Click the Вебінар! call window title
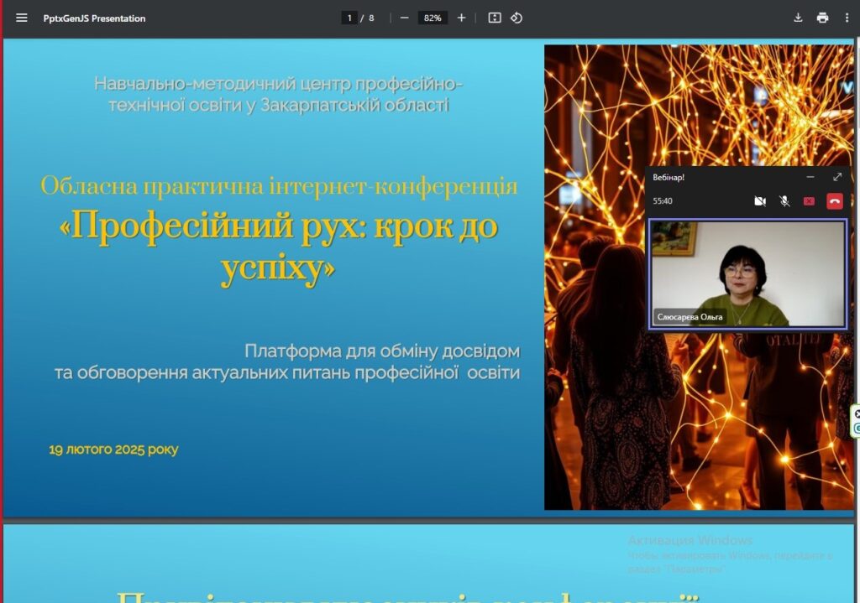Image resolution: width=860 pixels, height=603 pixels. [x=669, y=178]
